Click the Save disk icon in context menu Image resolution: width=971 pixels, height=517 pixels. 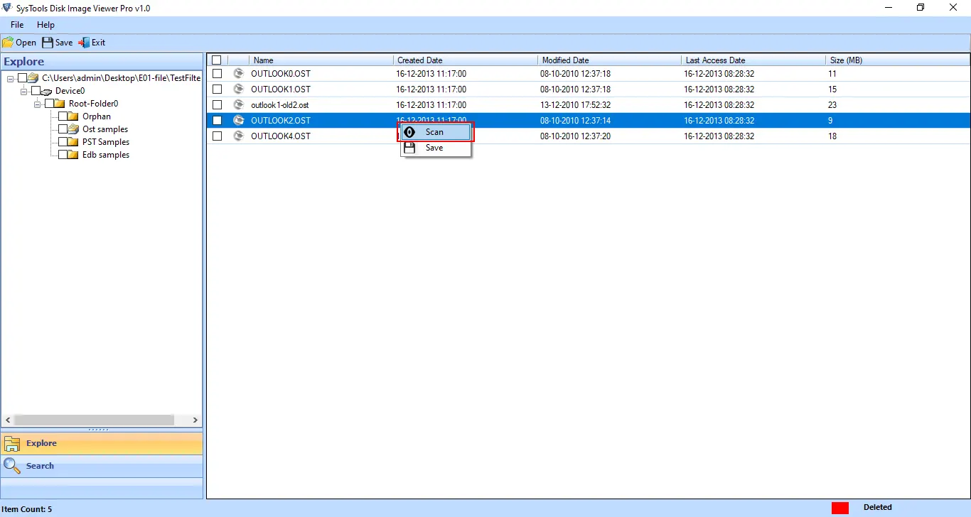[x=409, y=148]
